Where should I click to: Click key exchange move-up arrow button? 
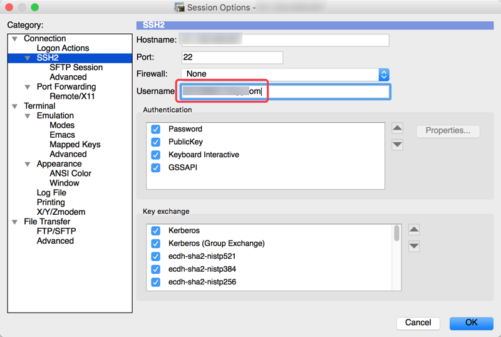tap(414, 230)
